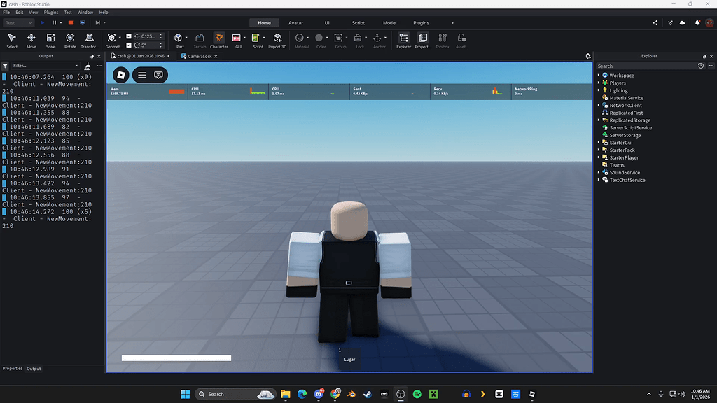The width and height of the screenshot is (717, 403).
Task: Open the Assistant sparkle icon
Action: (x=670, y=23)
